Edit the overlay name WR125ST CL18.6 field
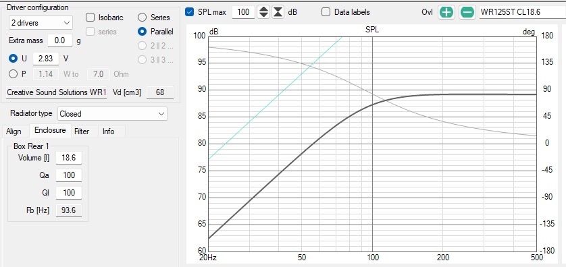566x267 pixels. [522, 12]
